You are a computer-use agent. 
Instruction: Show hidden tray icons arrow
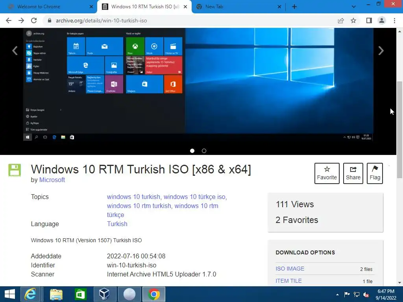click(x=337, y=295)
